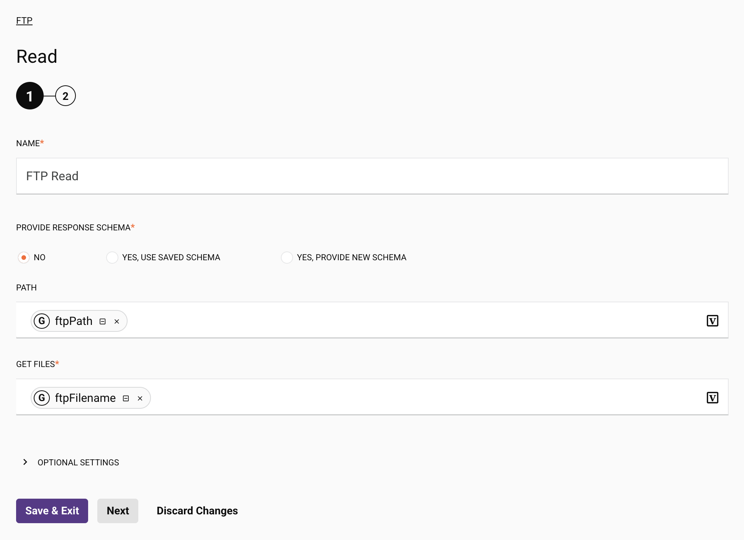Click the variable icon in the Get Files field

[712, 398]
